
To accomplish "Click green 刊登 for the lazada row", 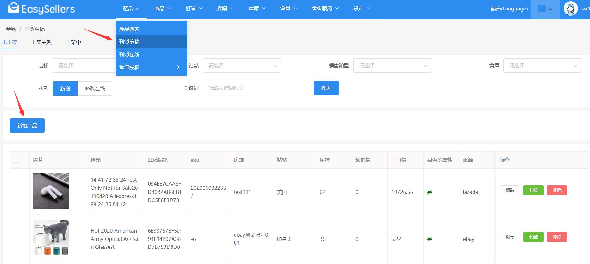I will (x=533, y=190).
